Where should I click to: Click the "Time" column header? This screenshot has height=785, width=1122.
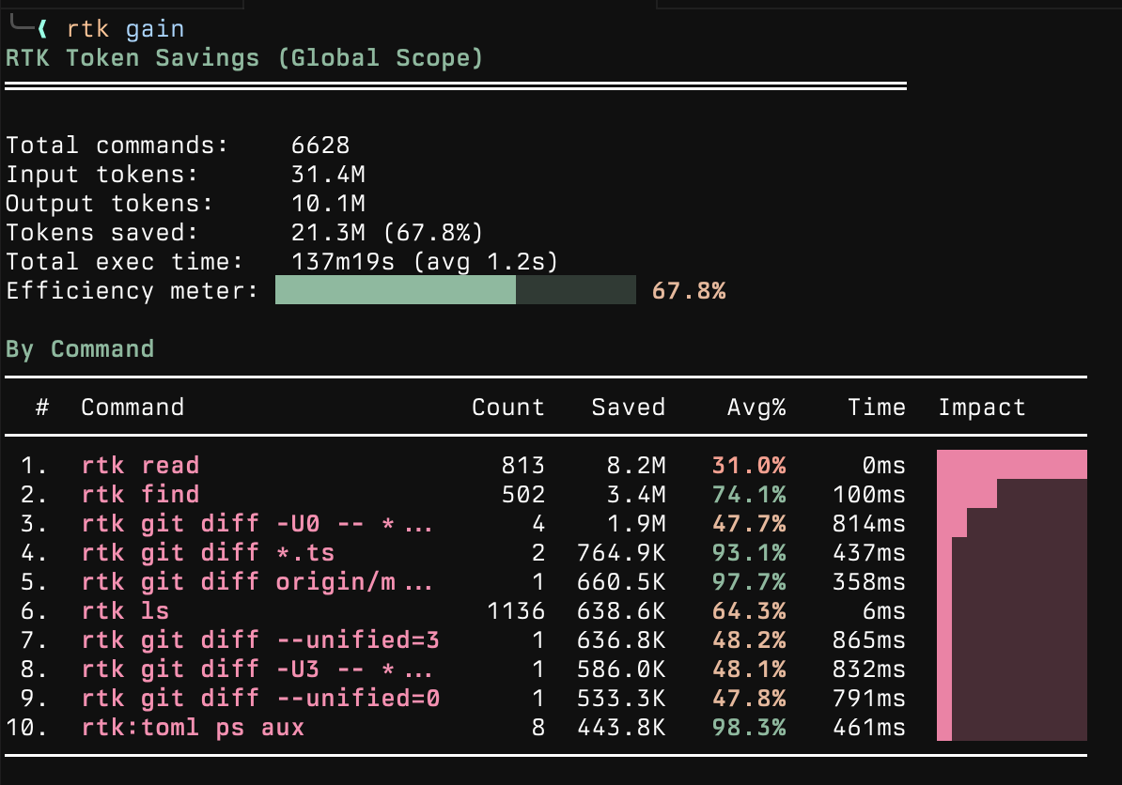[x=877, y=408]
